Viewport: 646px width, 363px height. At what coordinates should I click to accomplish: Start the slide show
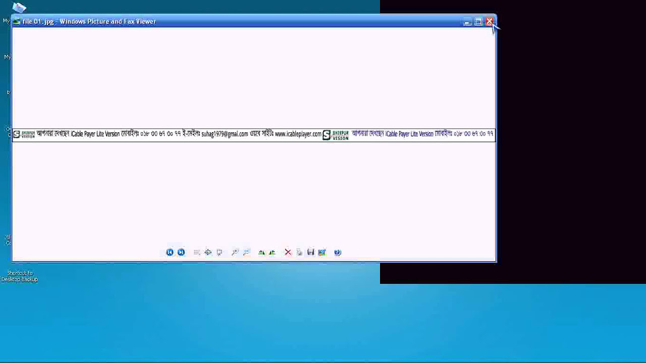pos(220,252)
